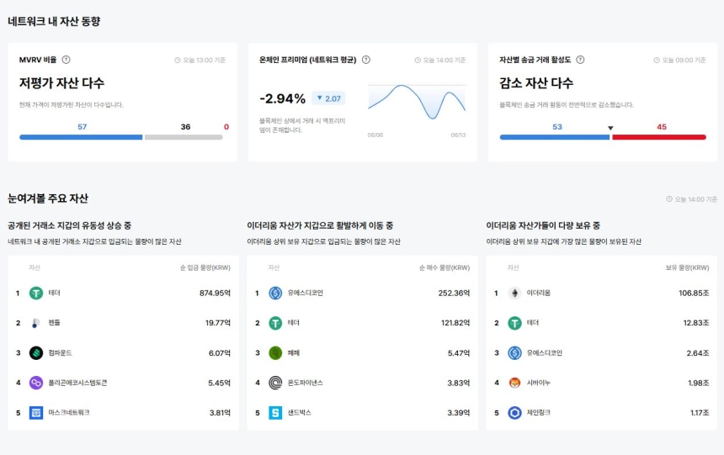Viewport: 724px width, 455px height.
Task: Open 온도파이낸스 asset name
Action: tap(306, 383)
